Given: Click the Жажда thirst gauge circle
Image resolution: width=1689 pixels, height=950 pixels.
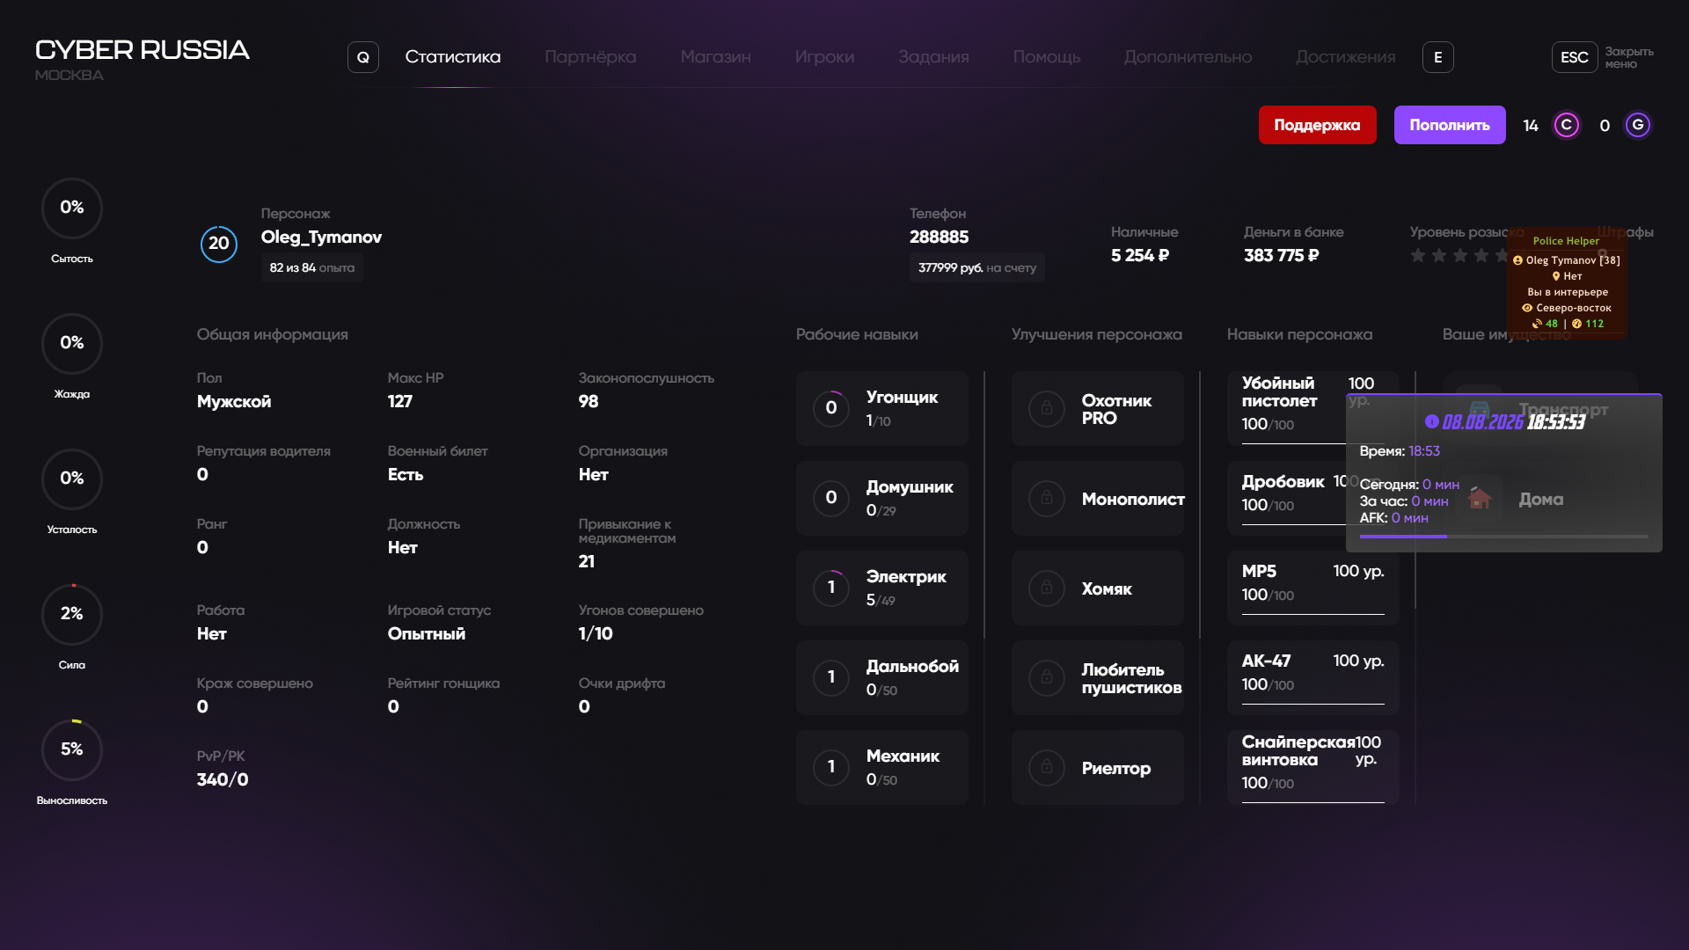Looking at the screenshot, I should [x=72, y=343].
